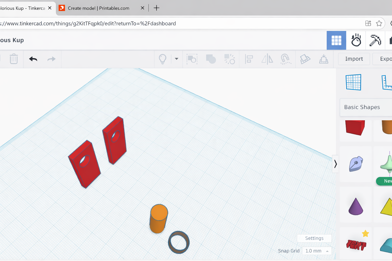Delete selection with the trash icon
Screen dimensions: 392x261
[x=14, y=59]
